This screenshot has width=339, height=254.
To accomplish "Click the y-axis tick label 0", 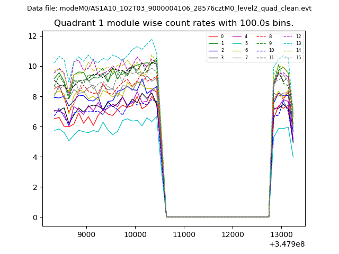I will click(x=34, y=217).
